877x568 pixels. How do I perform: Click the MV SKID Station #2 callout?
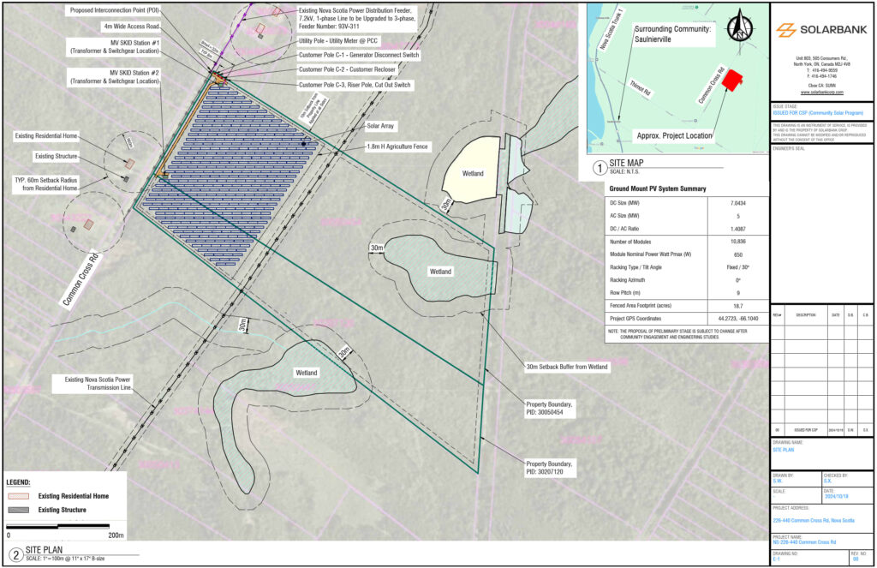[115, 77]
